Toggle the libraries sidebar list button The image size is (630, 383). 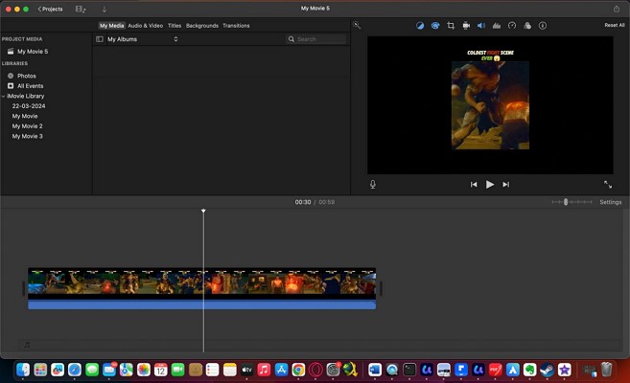[99, 39]
